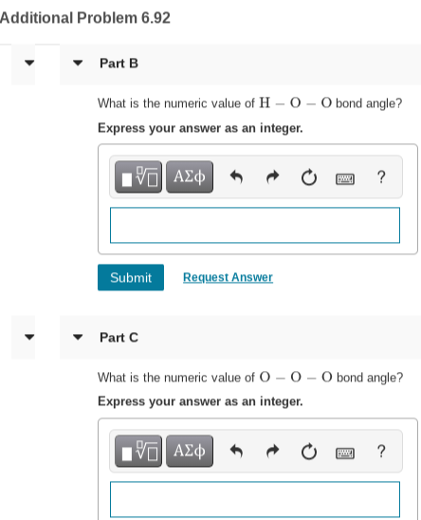Viewport: 421px width, 520px height.
Task: Open Greek symbols palette in Part B
Action: 190,176
